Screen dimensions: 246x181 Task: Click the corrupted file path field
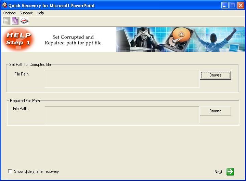coord(122,79)
